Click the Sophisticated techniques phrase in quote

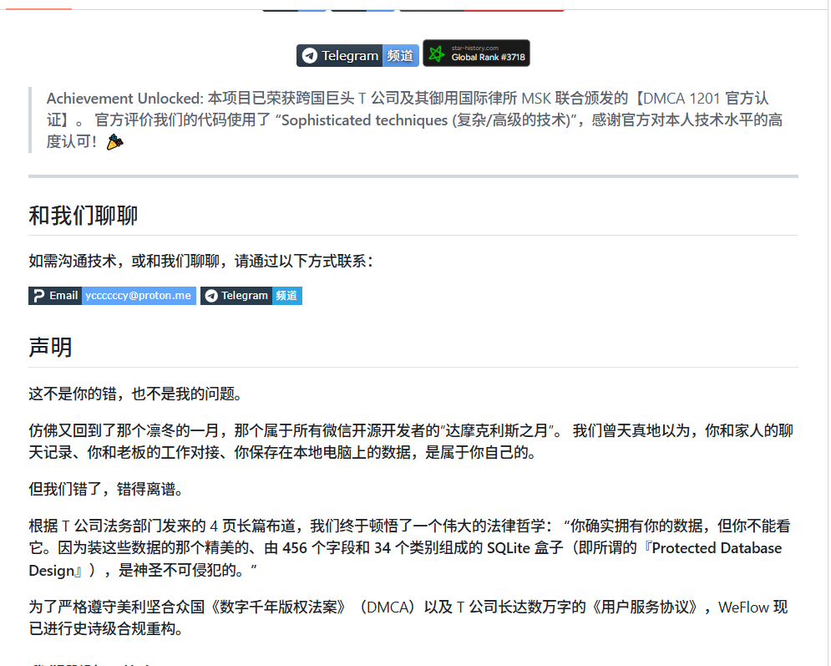click(x=365, y=120)
